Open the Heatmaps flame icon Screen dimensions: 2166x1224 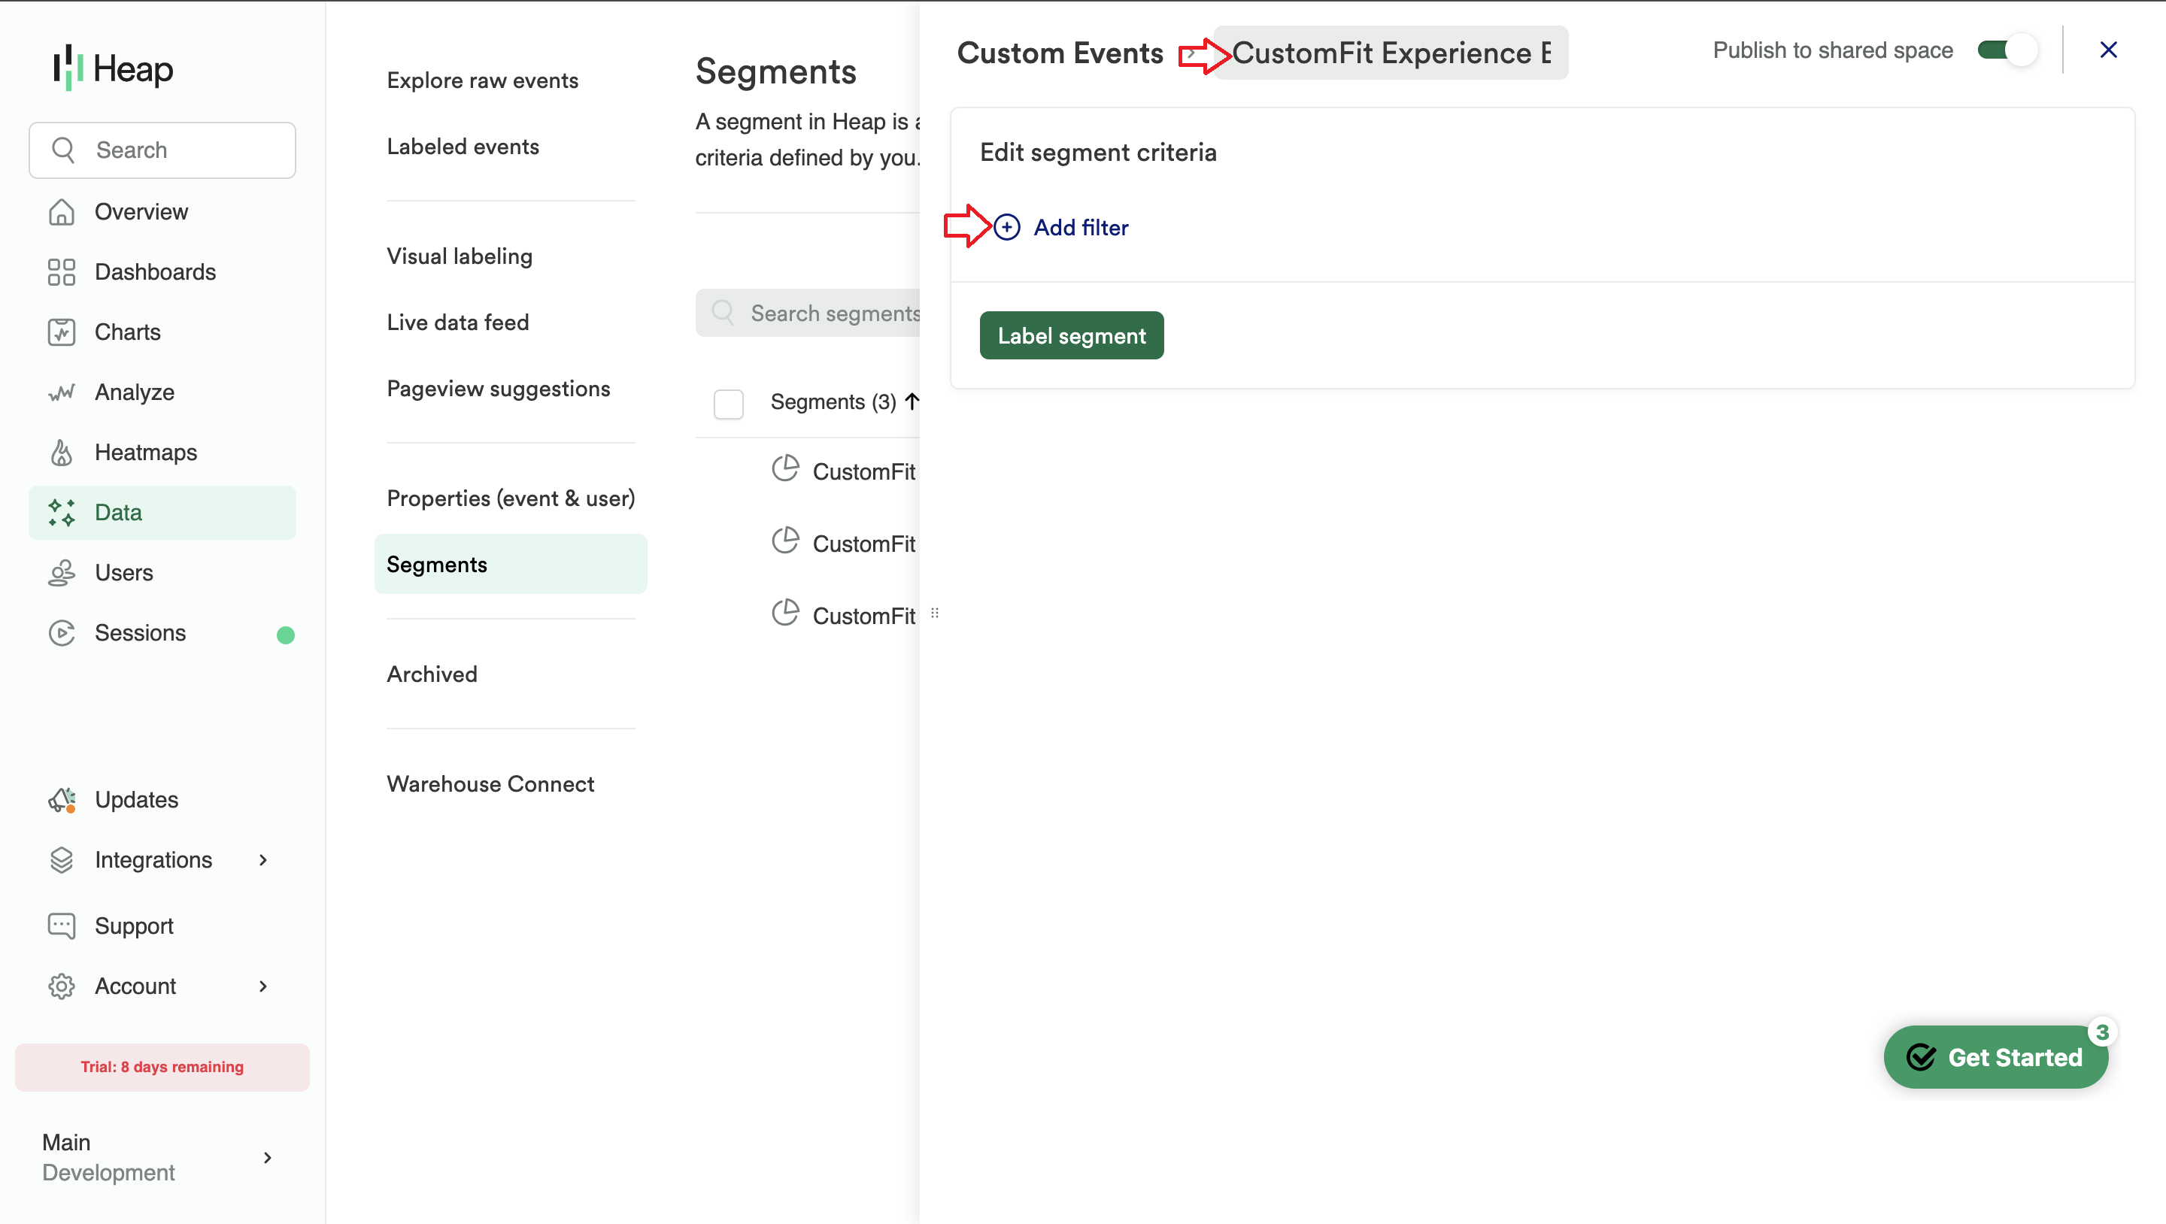(x=62, y=453)
